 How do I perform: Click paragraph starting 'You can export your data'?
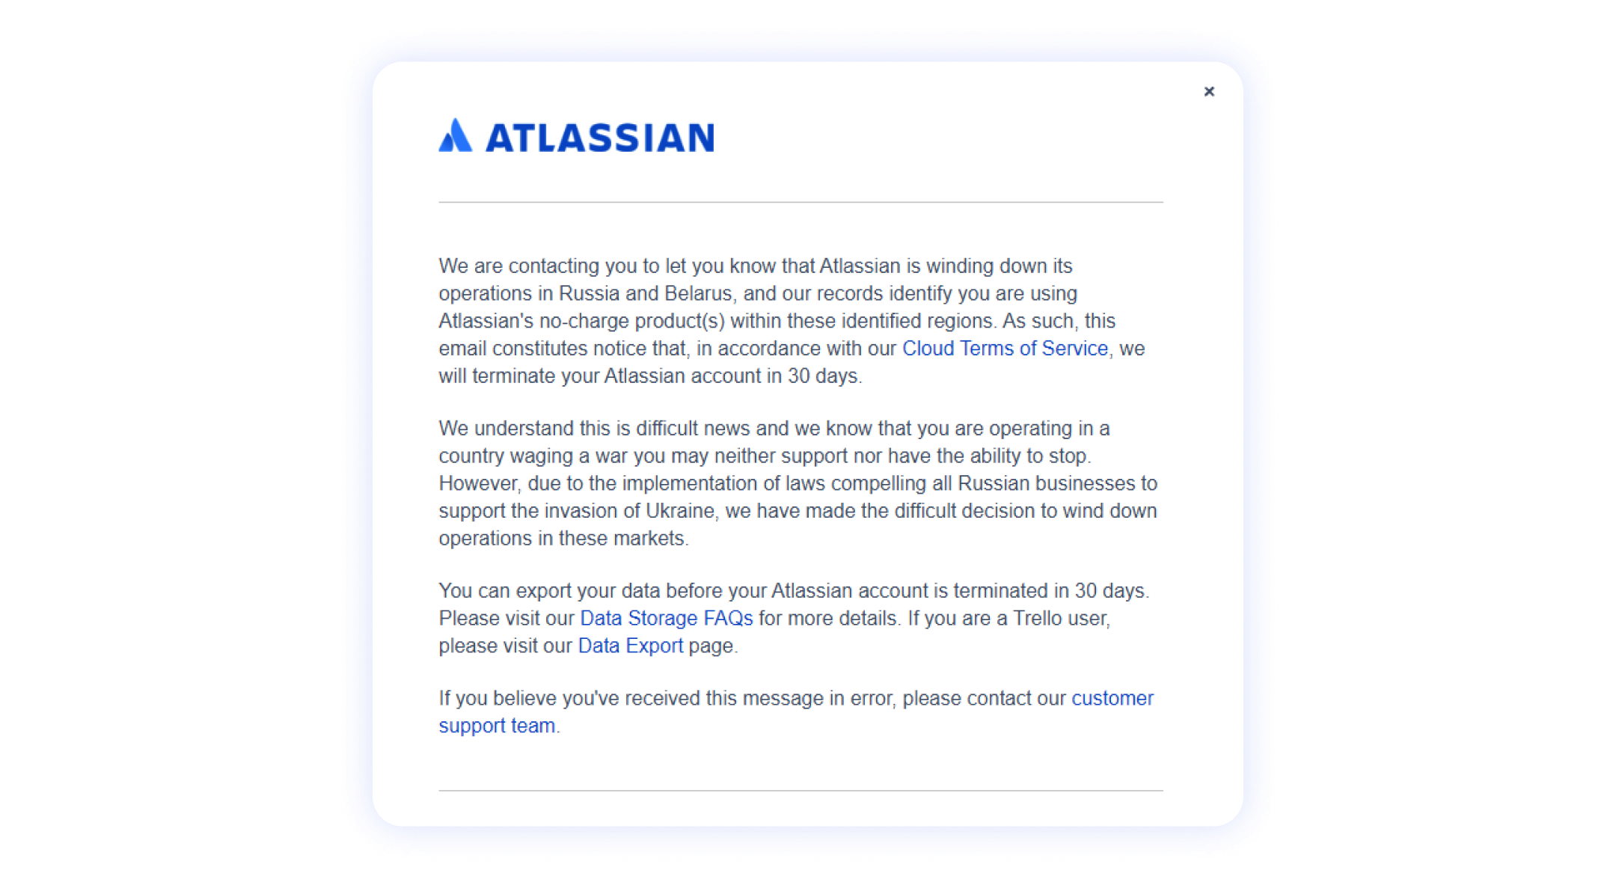[795, 619]
